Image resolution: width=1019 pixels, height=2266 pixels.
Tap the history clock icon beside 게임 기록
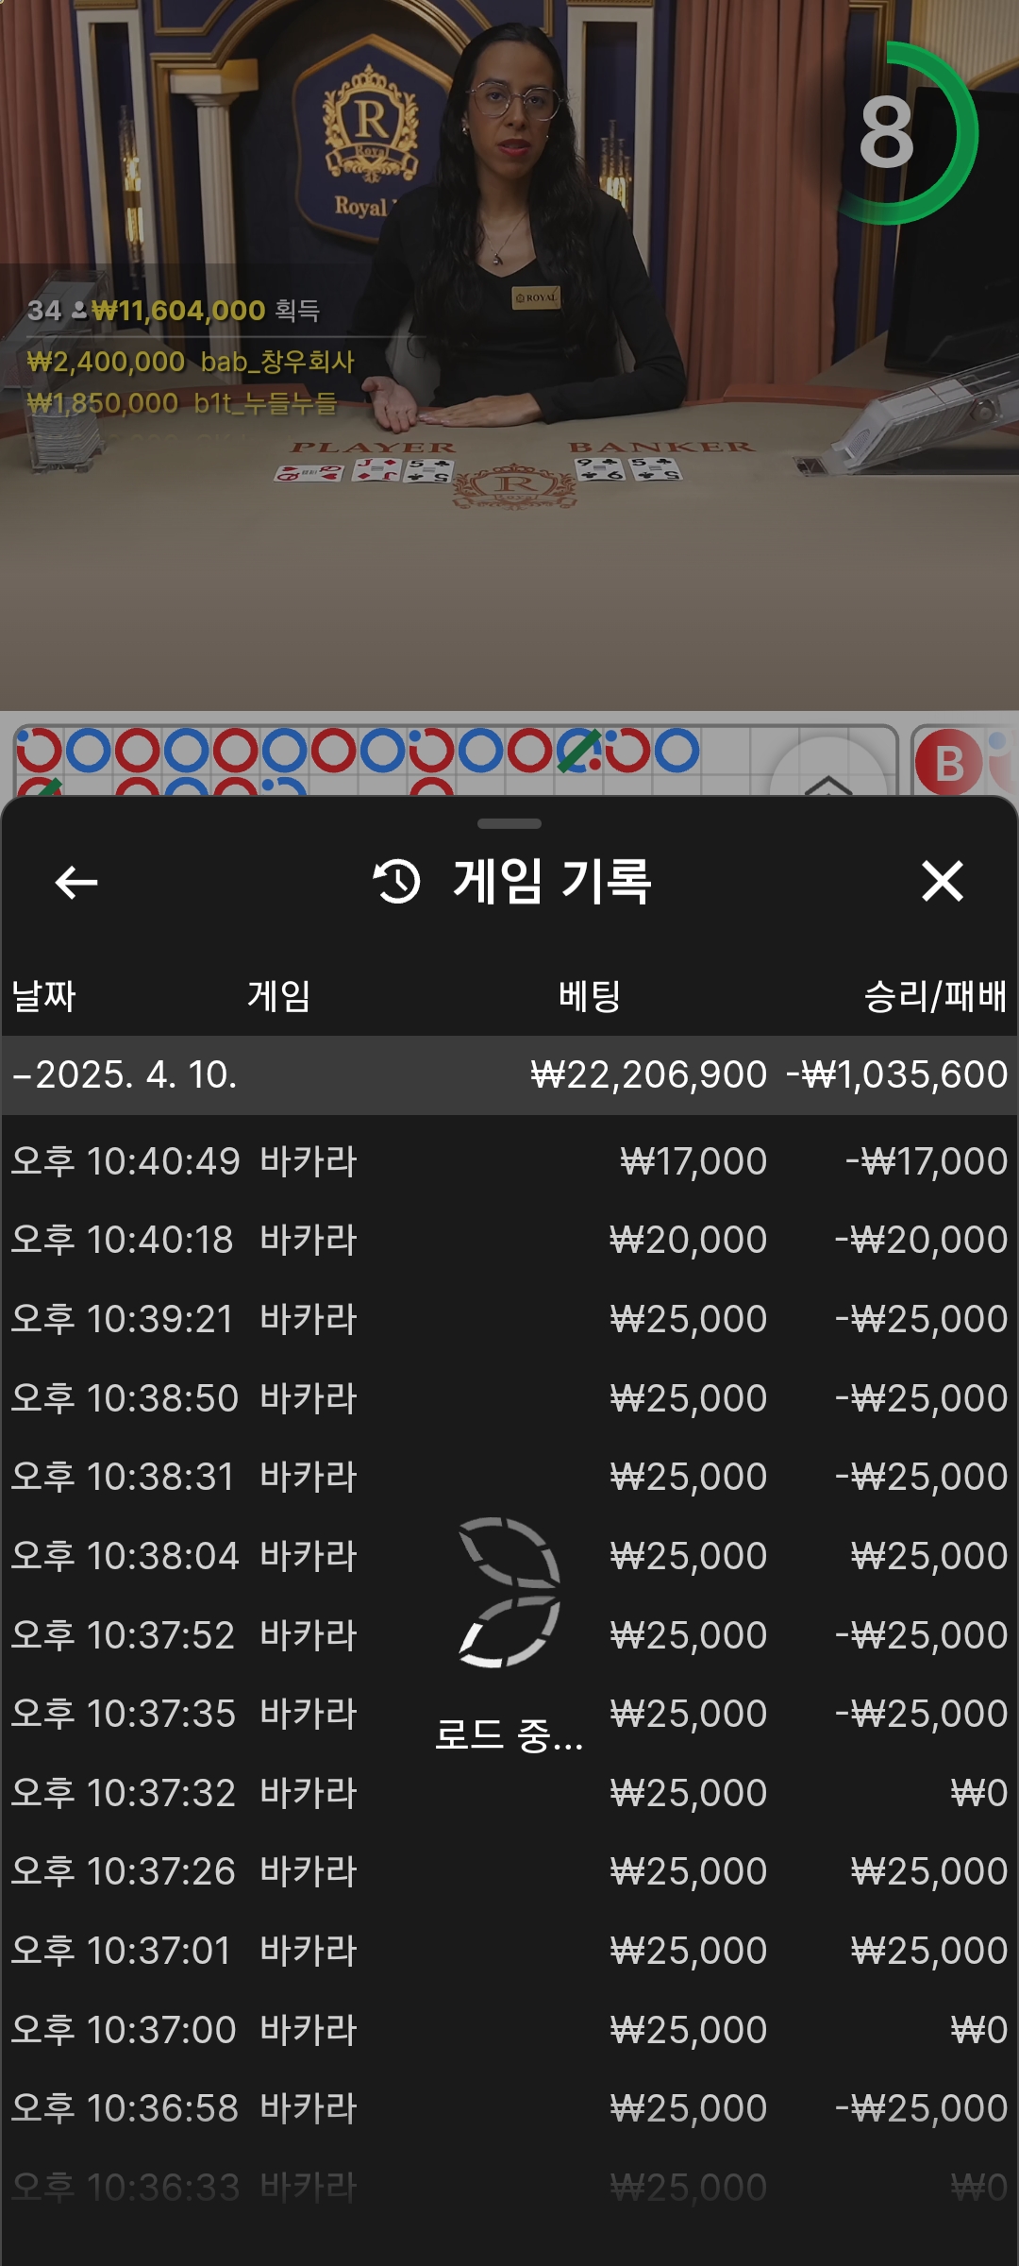tap(396, 882)
